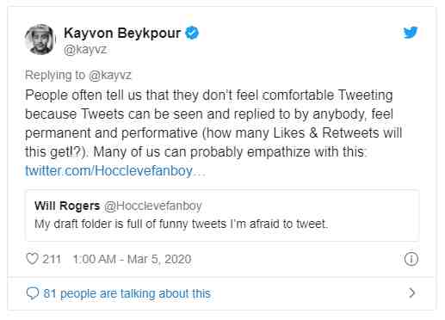Open the @kayvz mention in Replying to

(x=110, y=75)
